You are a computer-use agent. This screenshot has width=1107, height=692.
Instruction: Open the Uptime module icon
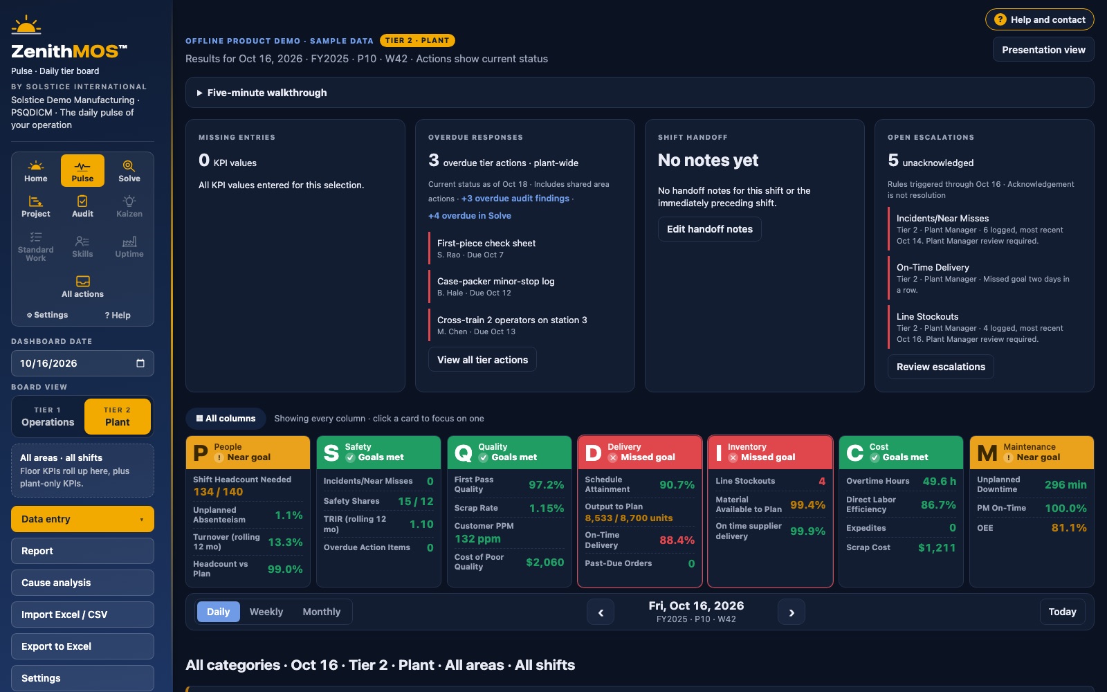129,246
